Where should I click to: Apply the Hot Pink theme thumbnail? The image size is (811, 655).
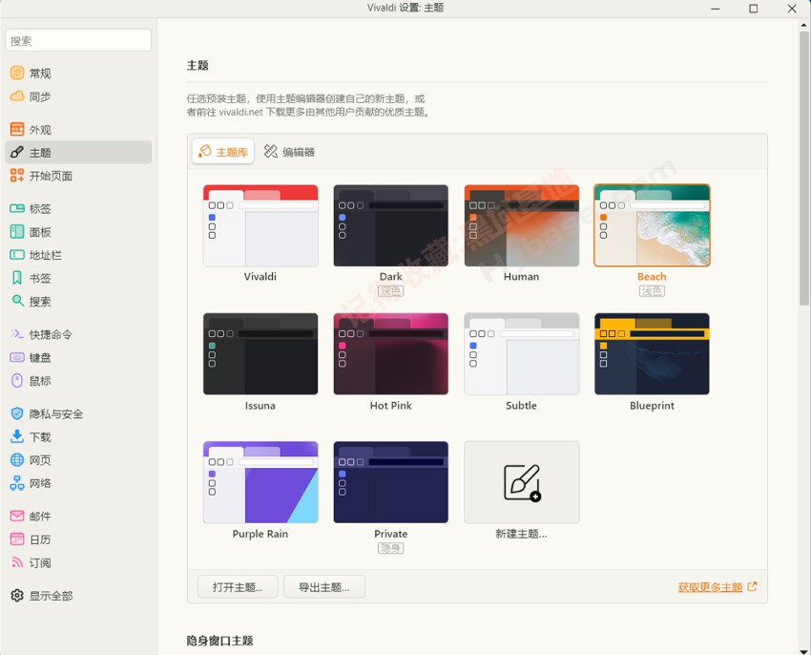pos(390,353)
